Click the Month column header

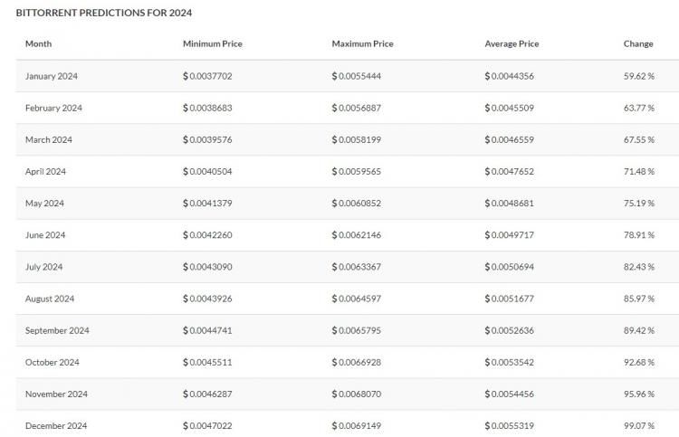point(39,43)
